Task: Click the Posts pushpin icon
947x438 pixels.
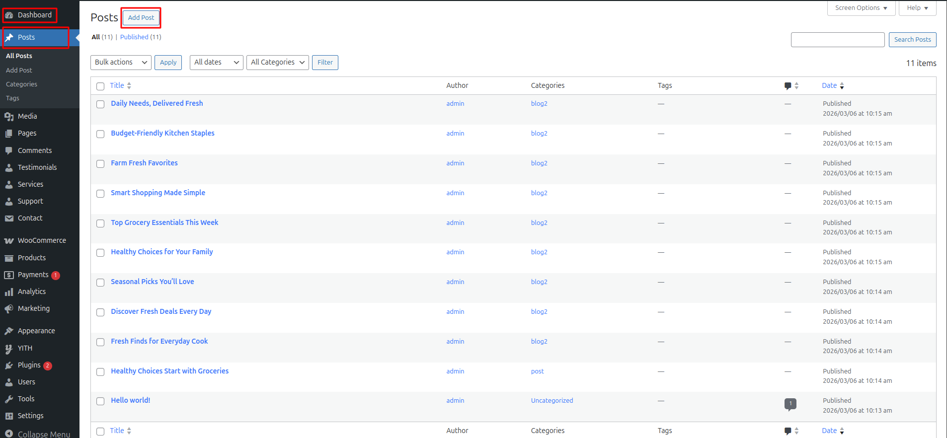Action: point(9,38)
